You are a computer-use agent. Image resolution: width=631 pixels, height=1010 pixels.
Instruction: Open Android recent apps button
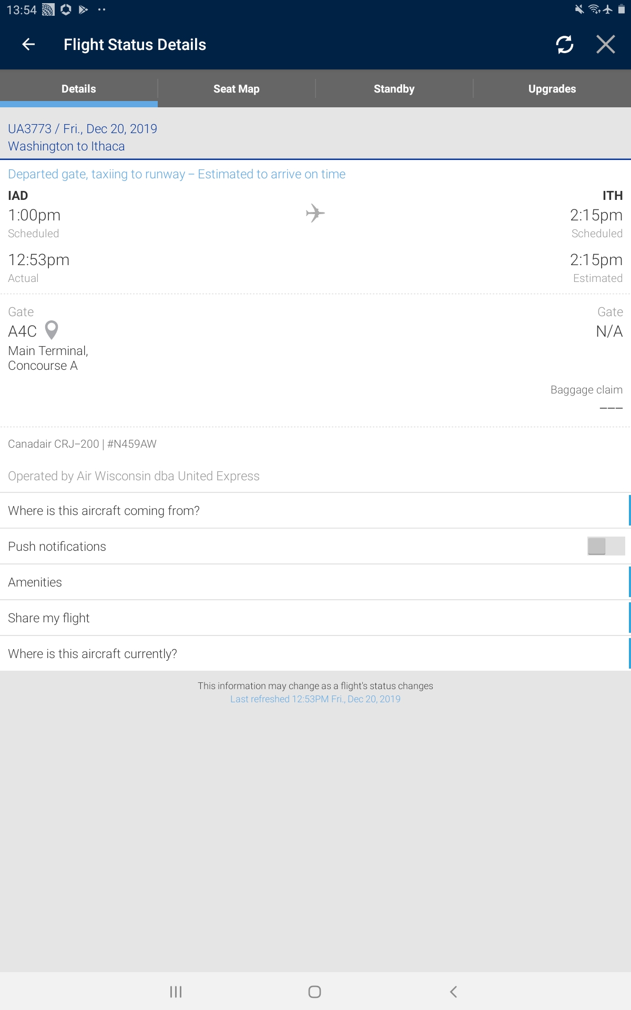pos(176,992)
